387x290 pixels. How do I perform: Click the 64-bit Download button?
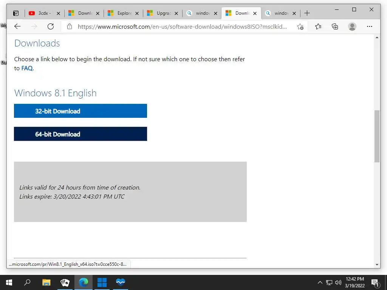[x=80, y=134]
